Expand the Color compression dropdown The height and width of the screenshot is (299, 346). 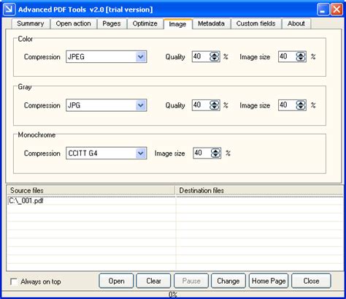point(141,57)
